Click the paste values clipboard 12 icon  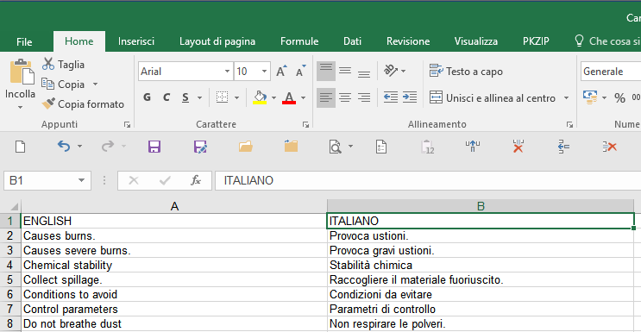[x=427, y=147]
